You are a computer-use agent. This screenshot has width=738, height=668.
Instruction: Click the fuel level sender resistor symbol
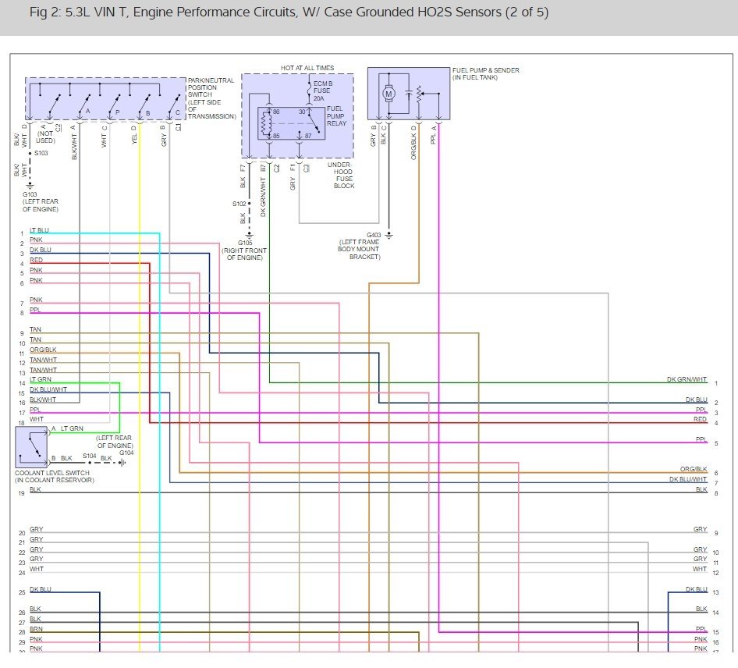(420, 95)
